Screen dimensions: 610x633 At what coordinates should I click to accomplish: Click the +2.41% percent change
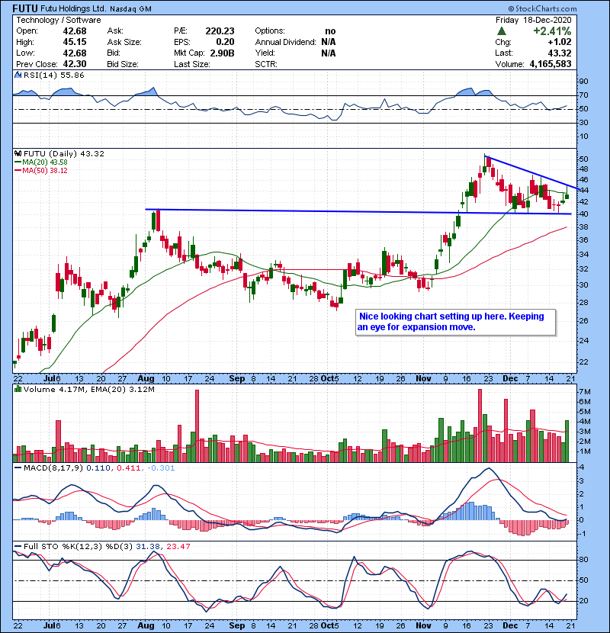(x=552, y=31)
